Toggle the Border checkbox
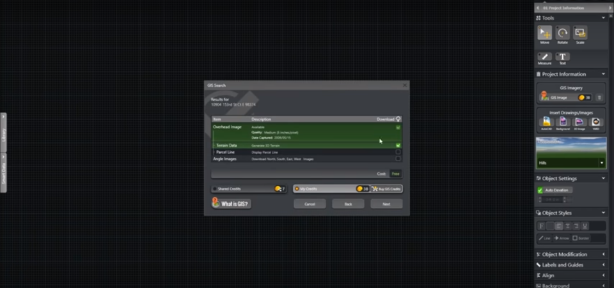Screen dimensions: 614x288 click(x=575, y=238)
